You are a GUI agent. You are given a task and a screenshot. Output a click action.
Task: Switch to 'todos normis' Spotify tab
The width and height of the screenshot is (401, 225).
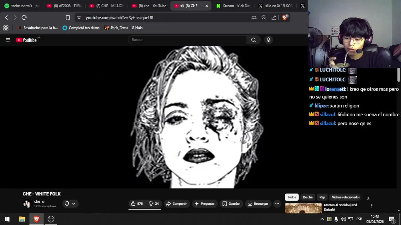(x=22, y=6)
